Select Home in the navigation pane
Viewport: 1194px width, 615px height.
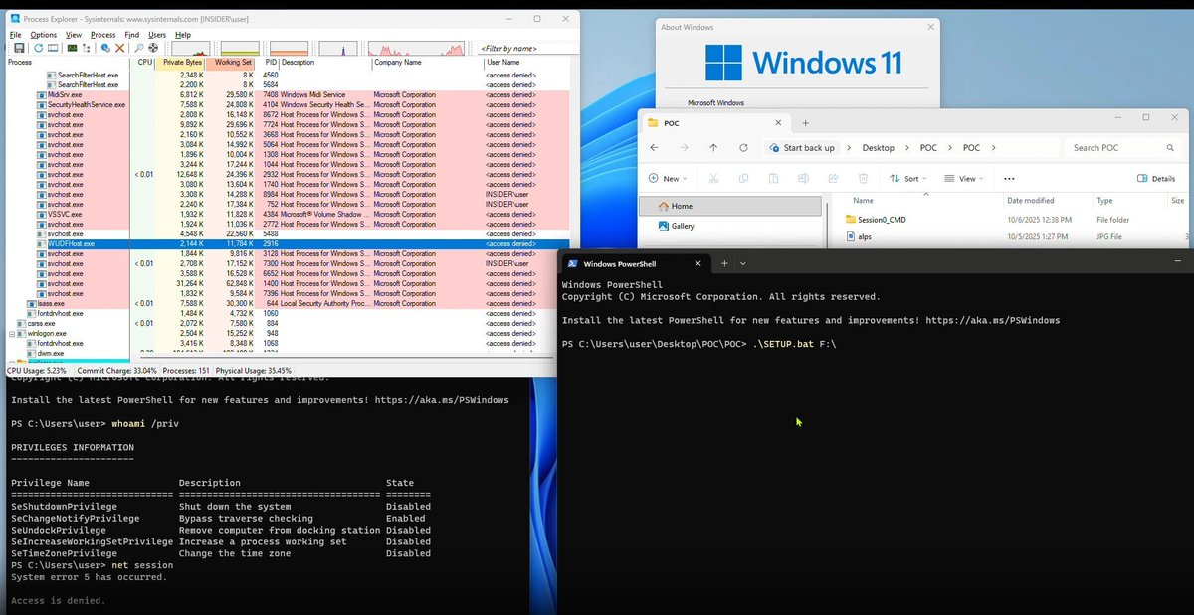pos(732,206)
